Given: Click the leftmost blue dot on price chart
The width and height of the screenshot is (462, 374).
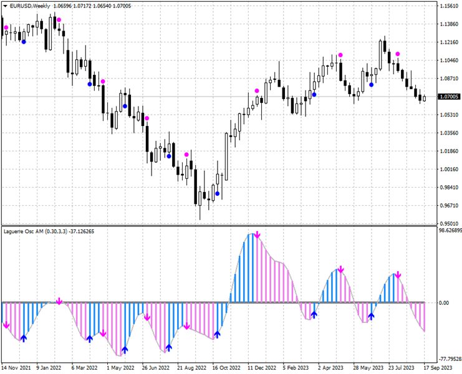Looking at the screenshot, I should click(x=24, y=42).
